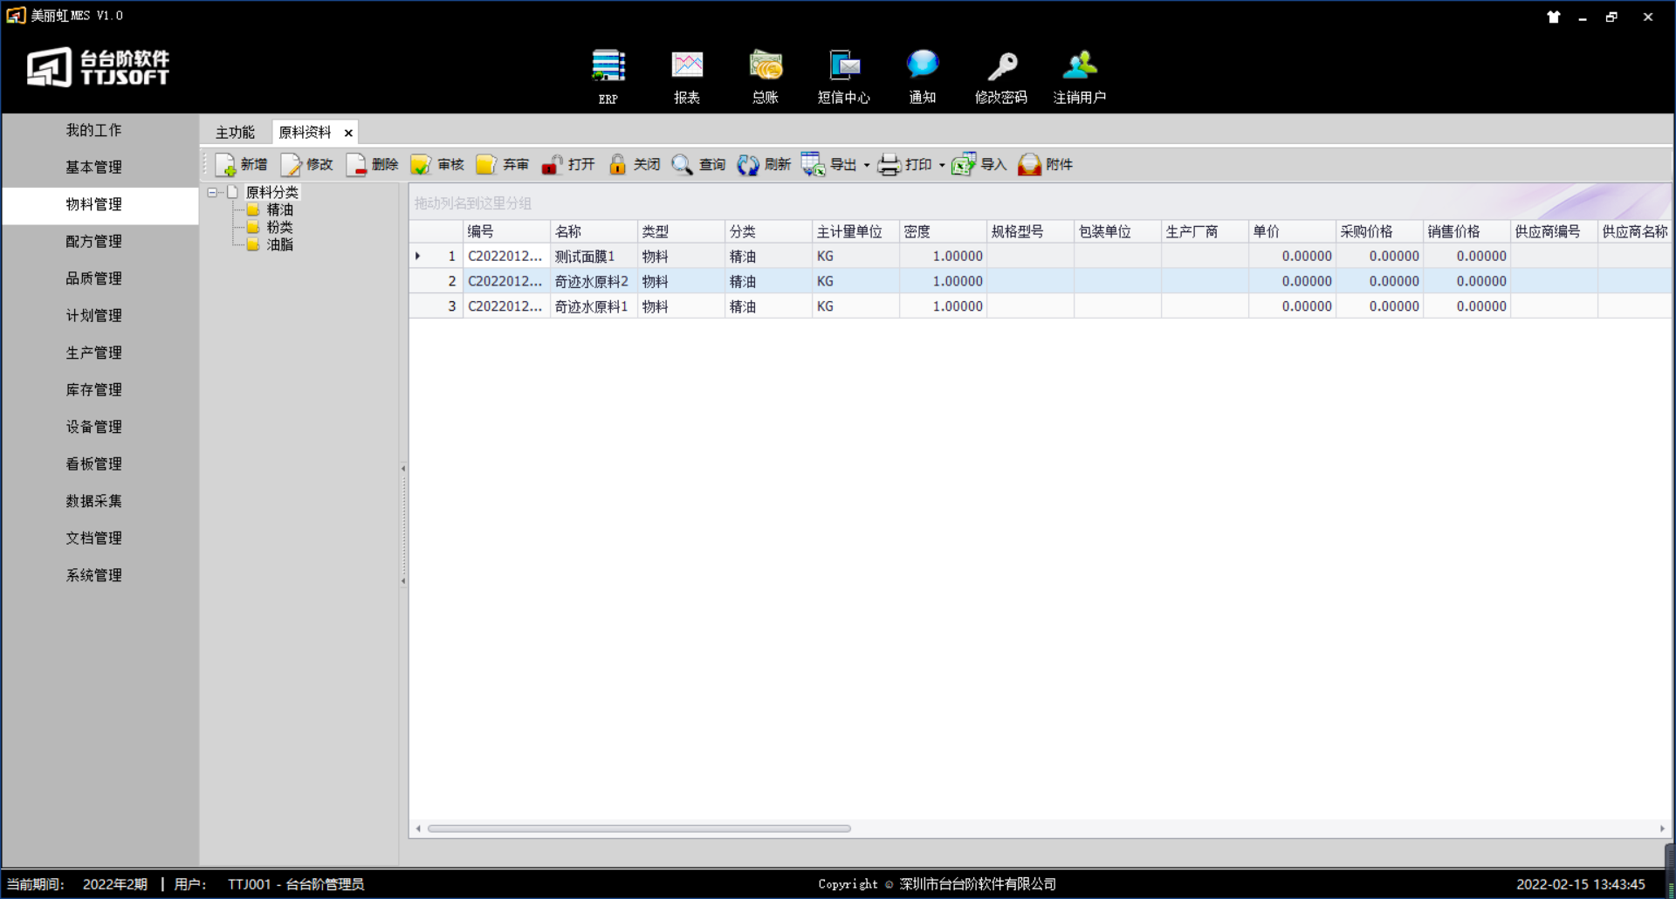Click the 修改密码 key icon
1676x899 pixels.
[x=1001, y=68]
